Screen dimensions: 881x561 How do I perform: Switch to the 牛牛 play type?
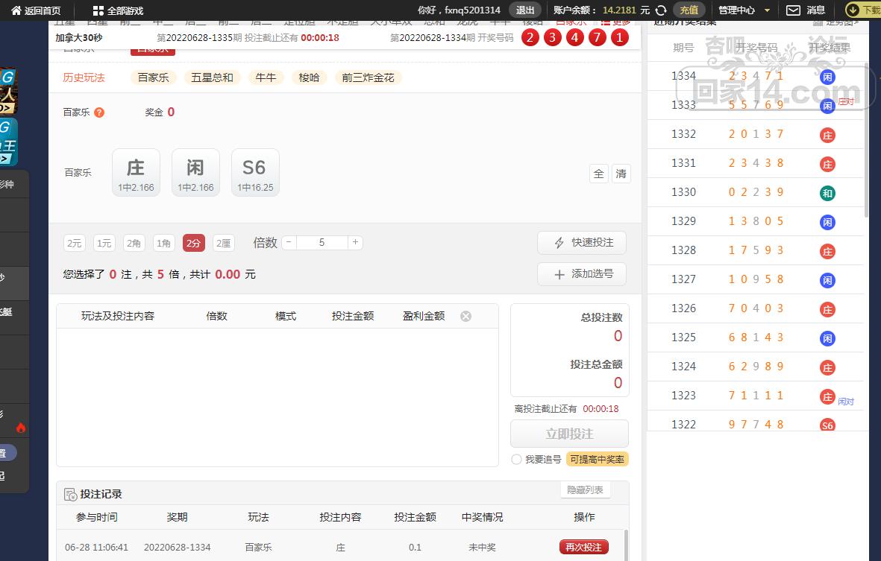point(266,77)
